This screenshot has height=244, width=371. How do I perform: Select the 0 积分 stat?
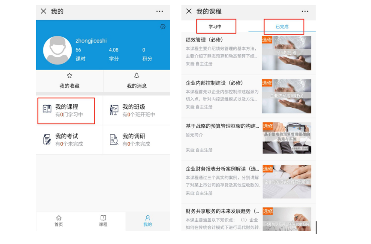[x=147, y=54]
